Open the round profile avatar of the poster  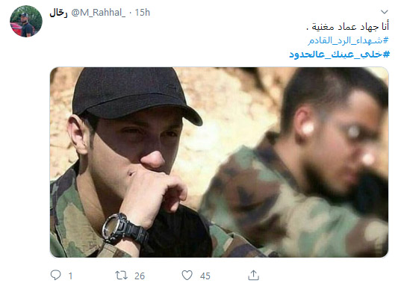pyautogui.click(x=26, y=22)
